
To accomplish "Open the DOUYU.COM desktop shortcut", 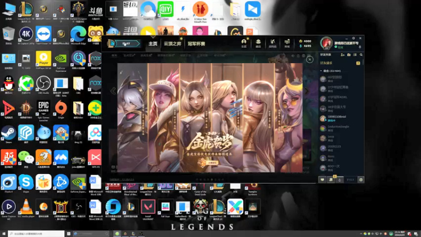I will pos(96,13).
